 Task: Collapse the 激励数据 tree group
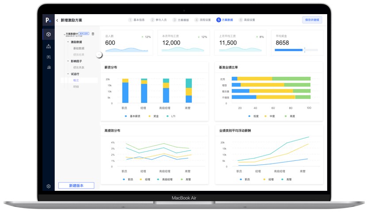[69, 42]
